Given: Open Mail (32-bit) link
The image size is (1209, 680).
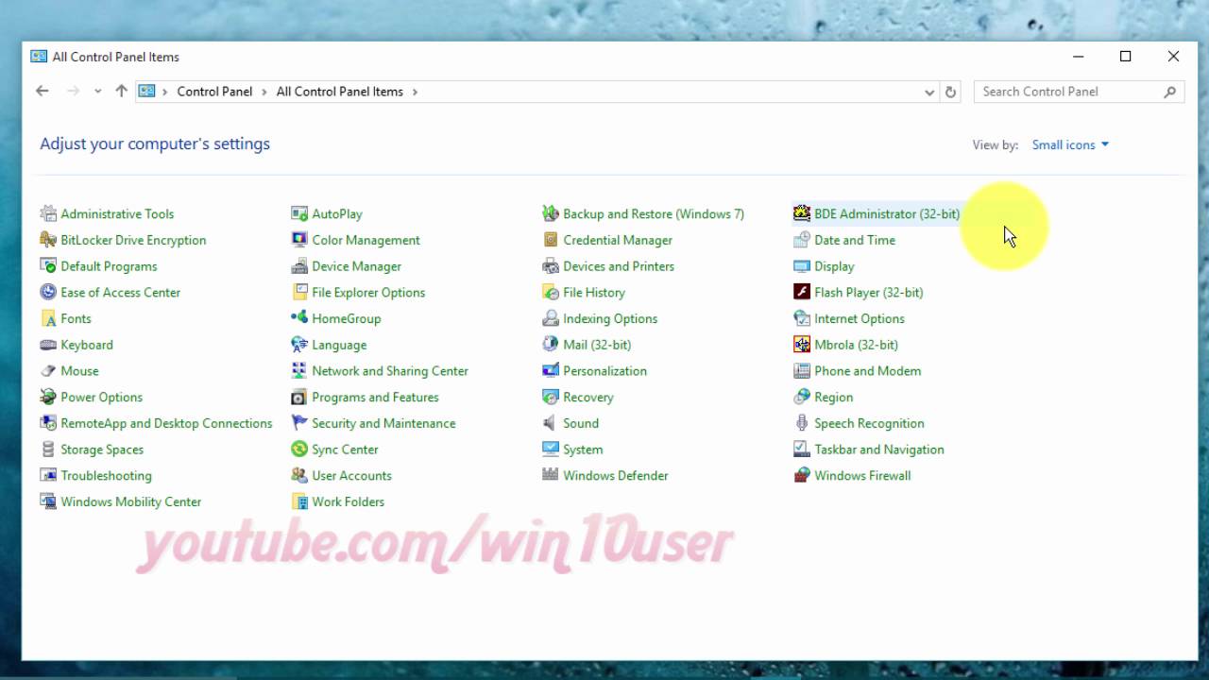Looking at the screenshot, I should (x=597, y=346).
